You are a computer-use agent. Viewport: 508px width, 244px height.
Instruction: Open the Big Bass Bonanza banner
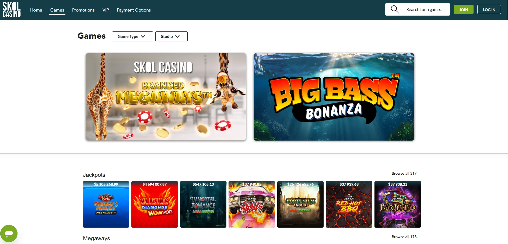[x=334, y=97]
